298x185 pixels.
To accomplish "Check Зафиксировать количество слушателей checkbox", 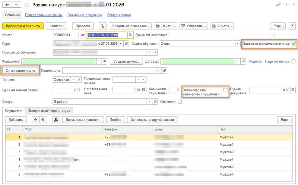I will (x=225, y=90).
